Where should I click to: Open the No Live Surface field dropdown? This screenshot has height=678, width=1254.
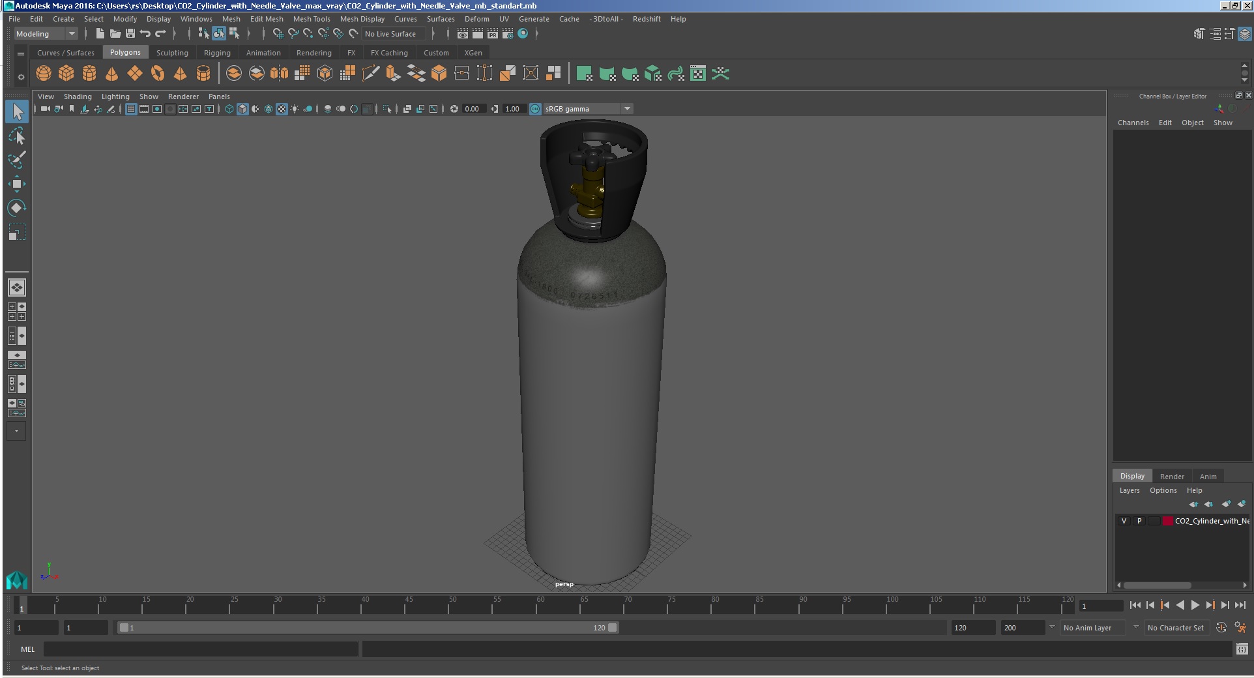tap(394, 34)
